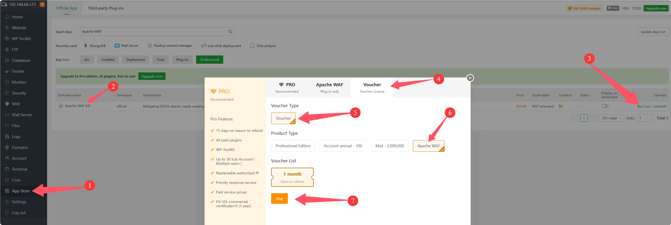Click the PRO diamond badge in header
This screenshot has width=671, height=225.
[612, 8]
